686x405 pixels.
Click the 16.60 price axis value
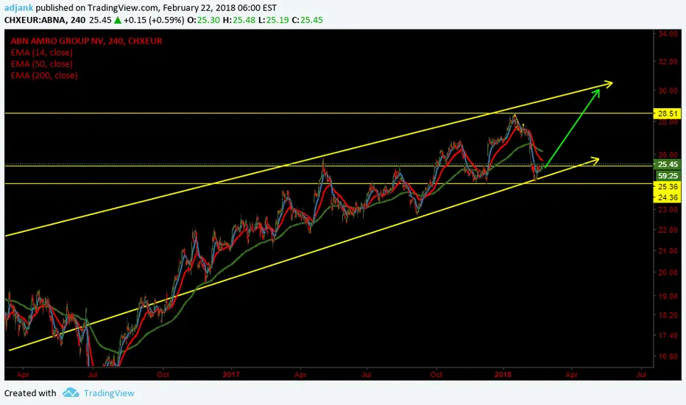tap(668, 356)
